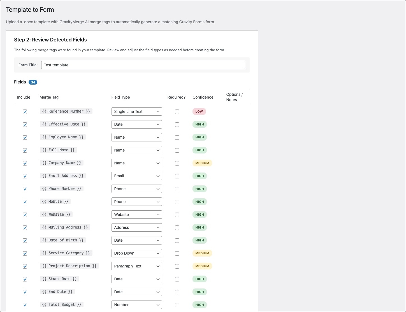This screenshot has width=406, height=312.
Task: Enable Required for Email Address row
Action: point(177,176)
